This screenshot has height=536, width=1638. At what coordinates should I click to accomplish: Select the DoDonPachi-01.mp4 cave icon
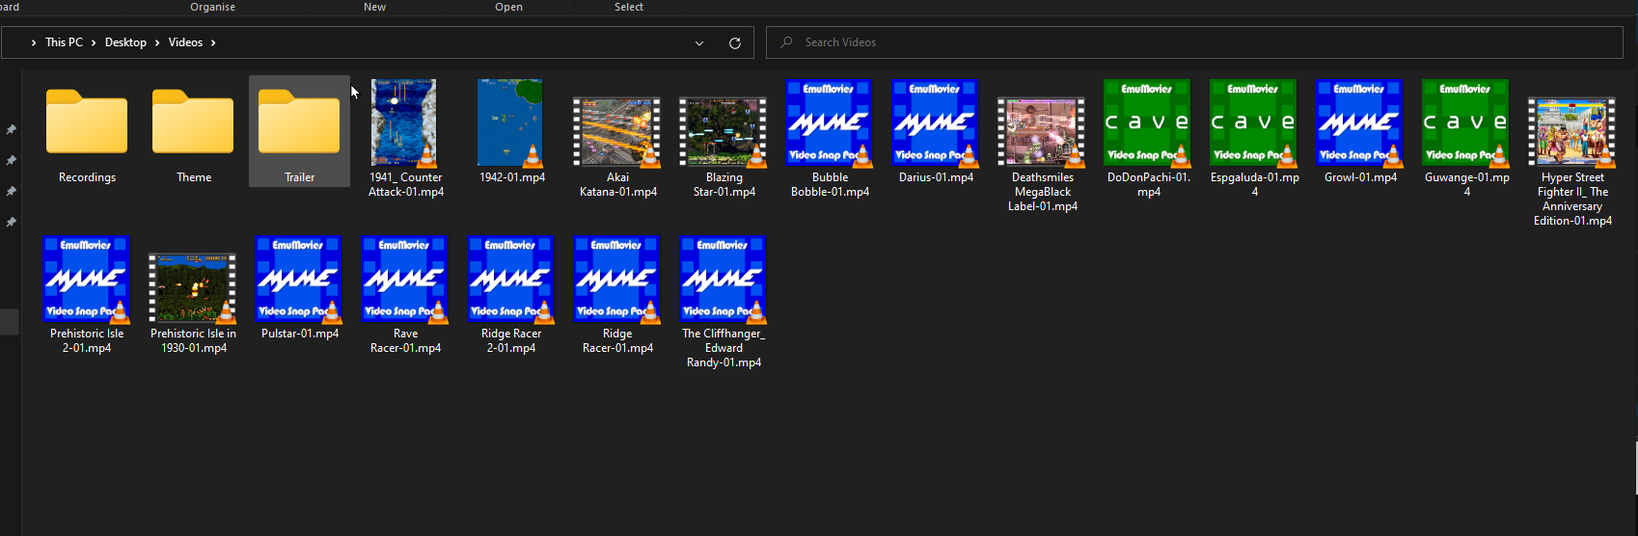click(x=1148, y=123)
